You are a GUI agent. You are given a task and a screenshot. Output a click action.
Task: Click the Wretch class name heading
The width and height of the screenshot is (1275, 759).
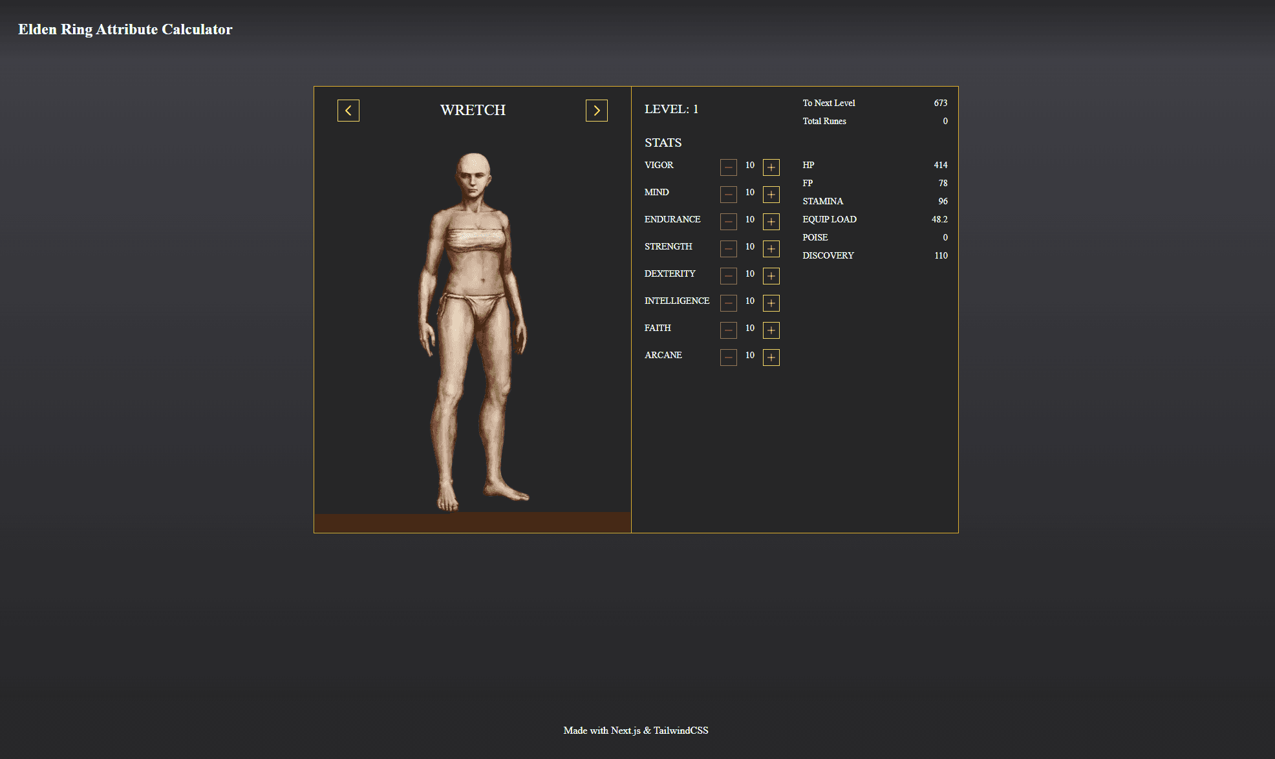[473, 110]
